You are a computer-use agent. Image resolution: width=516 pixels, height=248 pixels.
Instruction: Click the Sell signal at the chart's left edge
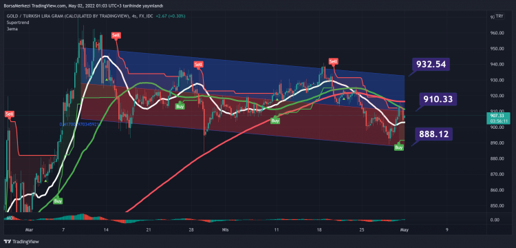[x=9, y=114]
